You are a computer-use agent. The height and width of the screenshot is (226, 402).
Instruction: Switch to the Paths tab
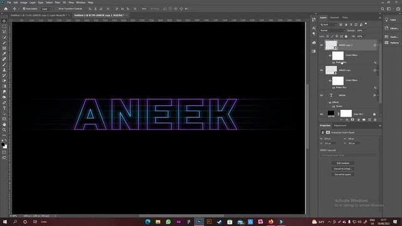[345, 18]
